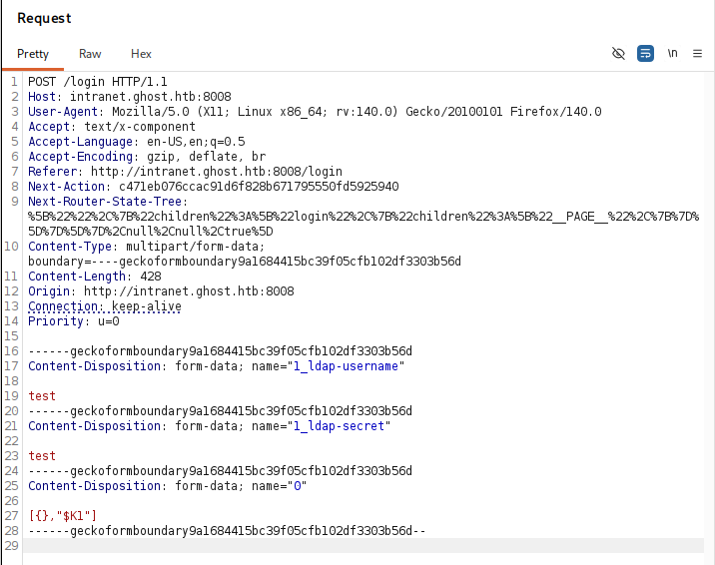715x565 pixels.
Task: Click the 1_ldap-username field name
Action: click(x=346, y=366)
